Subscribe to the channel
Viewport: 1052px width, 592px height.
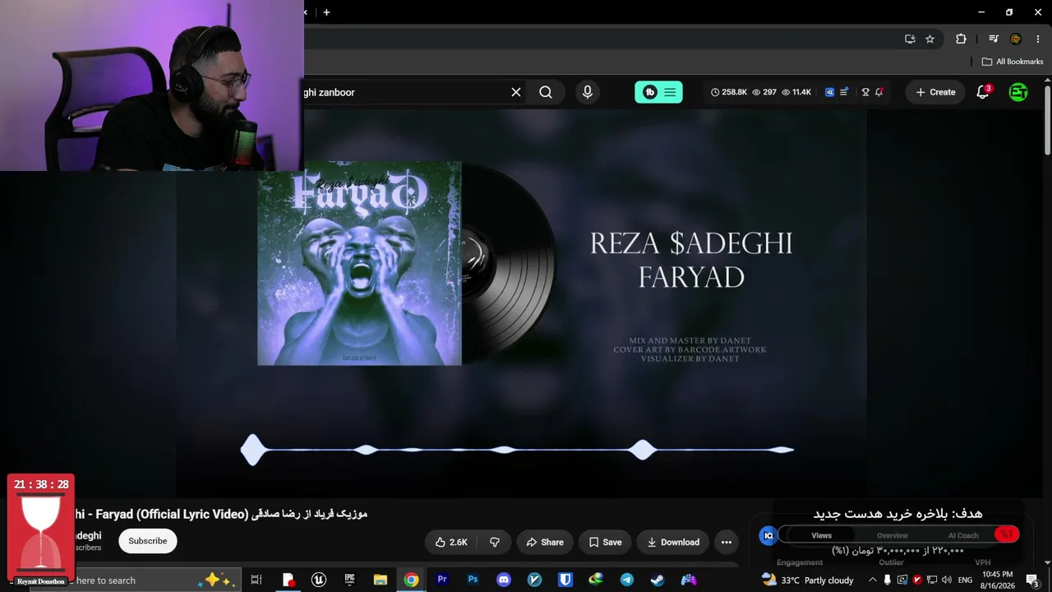[148, 541]
